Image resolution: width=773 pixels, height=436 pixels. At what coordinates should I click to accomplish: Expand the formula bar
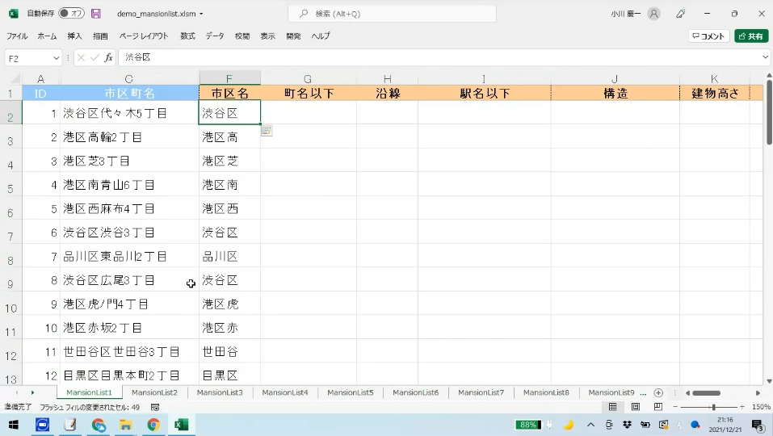[765, 58]
